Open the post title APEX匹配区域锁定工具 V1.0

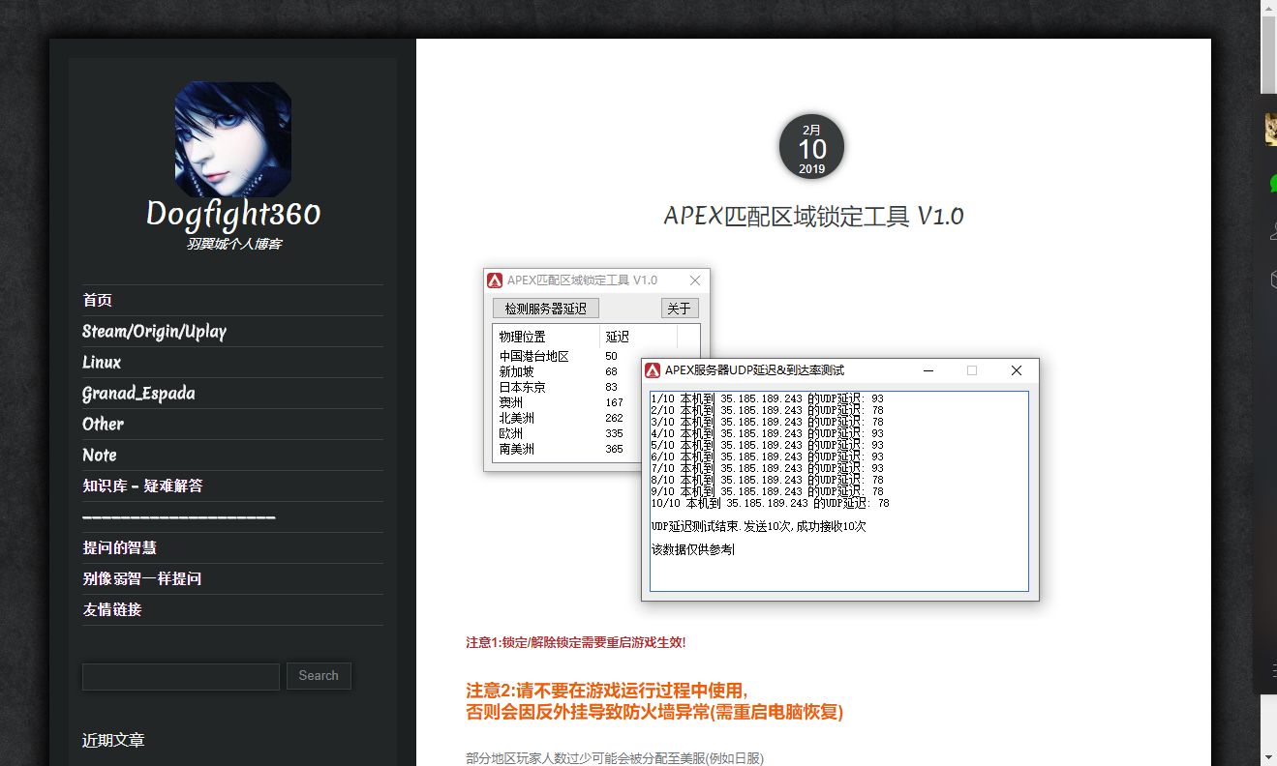(x=813, y=216)
